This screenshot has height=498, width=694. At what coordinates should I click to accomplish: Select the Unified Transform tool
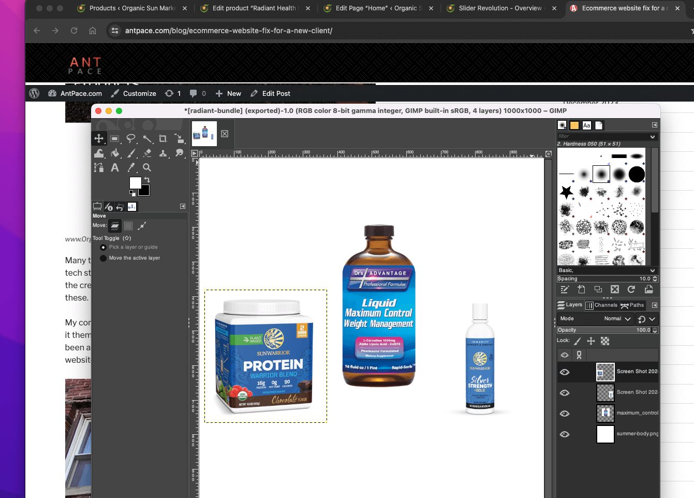click(179, 138)
